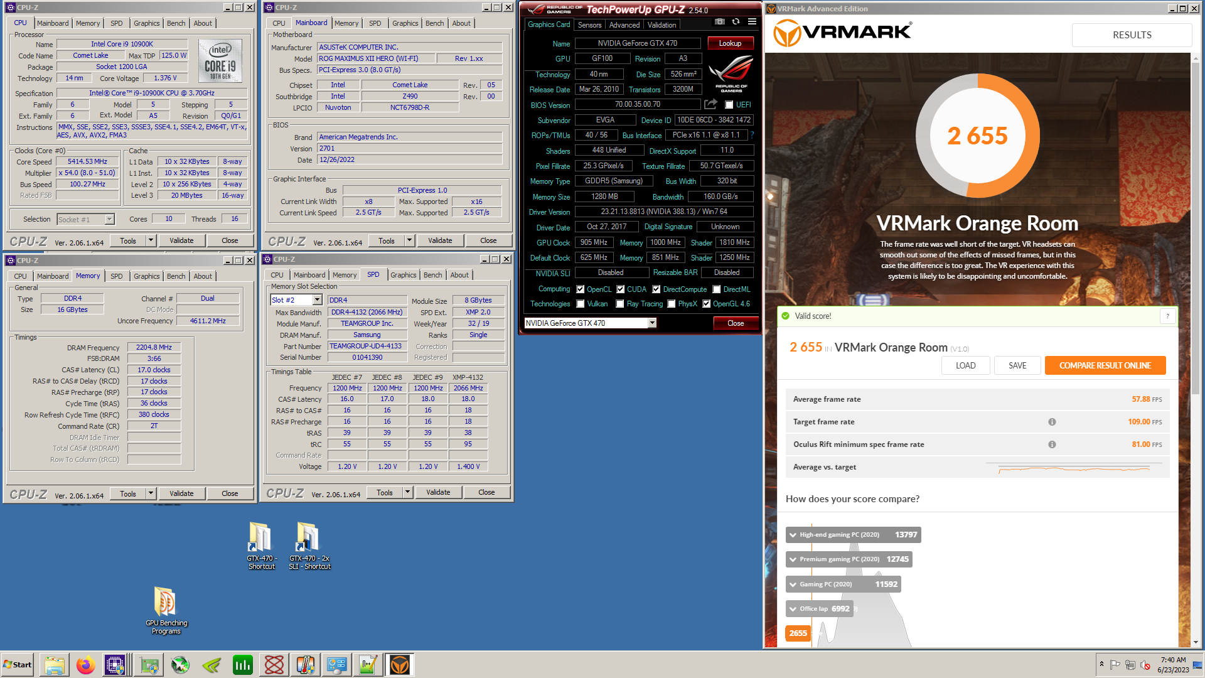
Task: Click the Lookup button in GPU-Z
Action: (x=730, y=43)
